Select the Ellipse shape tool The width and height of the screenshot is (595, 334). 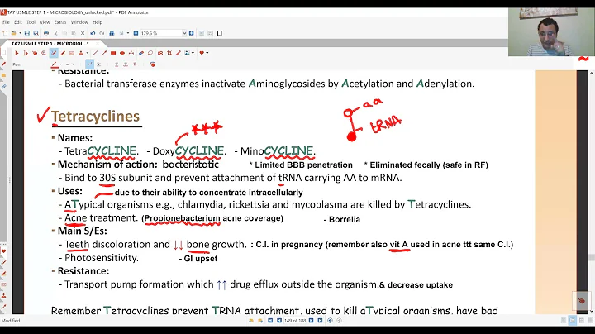coord(122,53)
